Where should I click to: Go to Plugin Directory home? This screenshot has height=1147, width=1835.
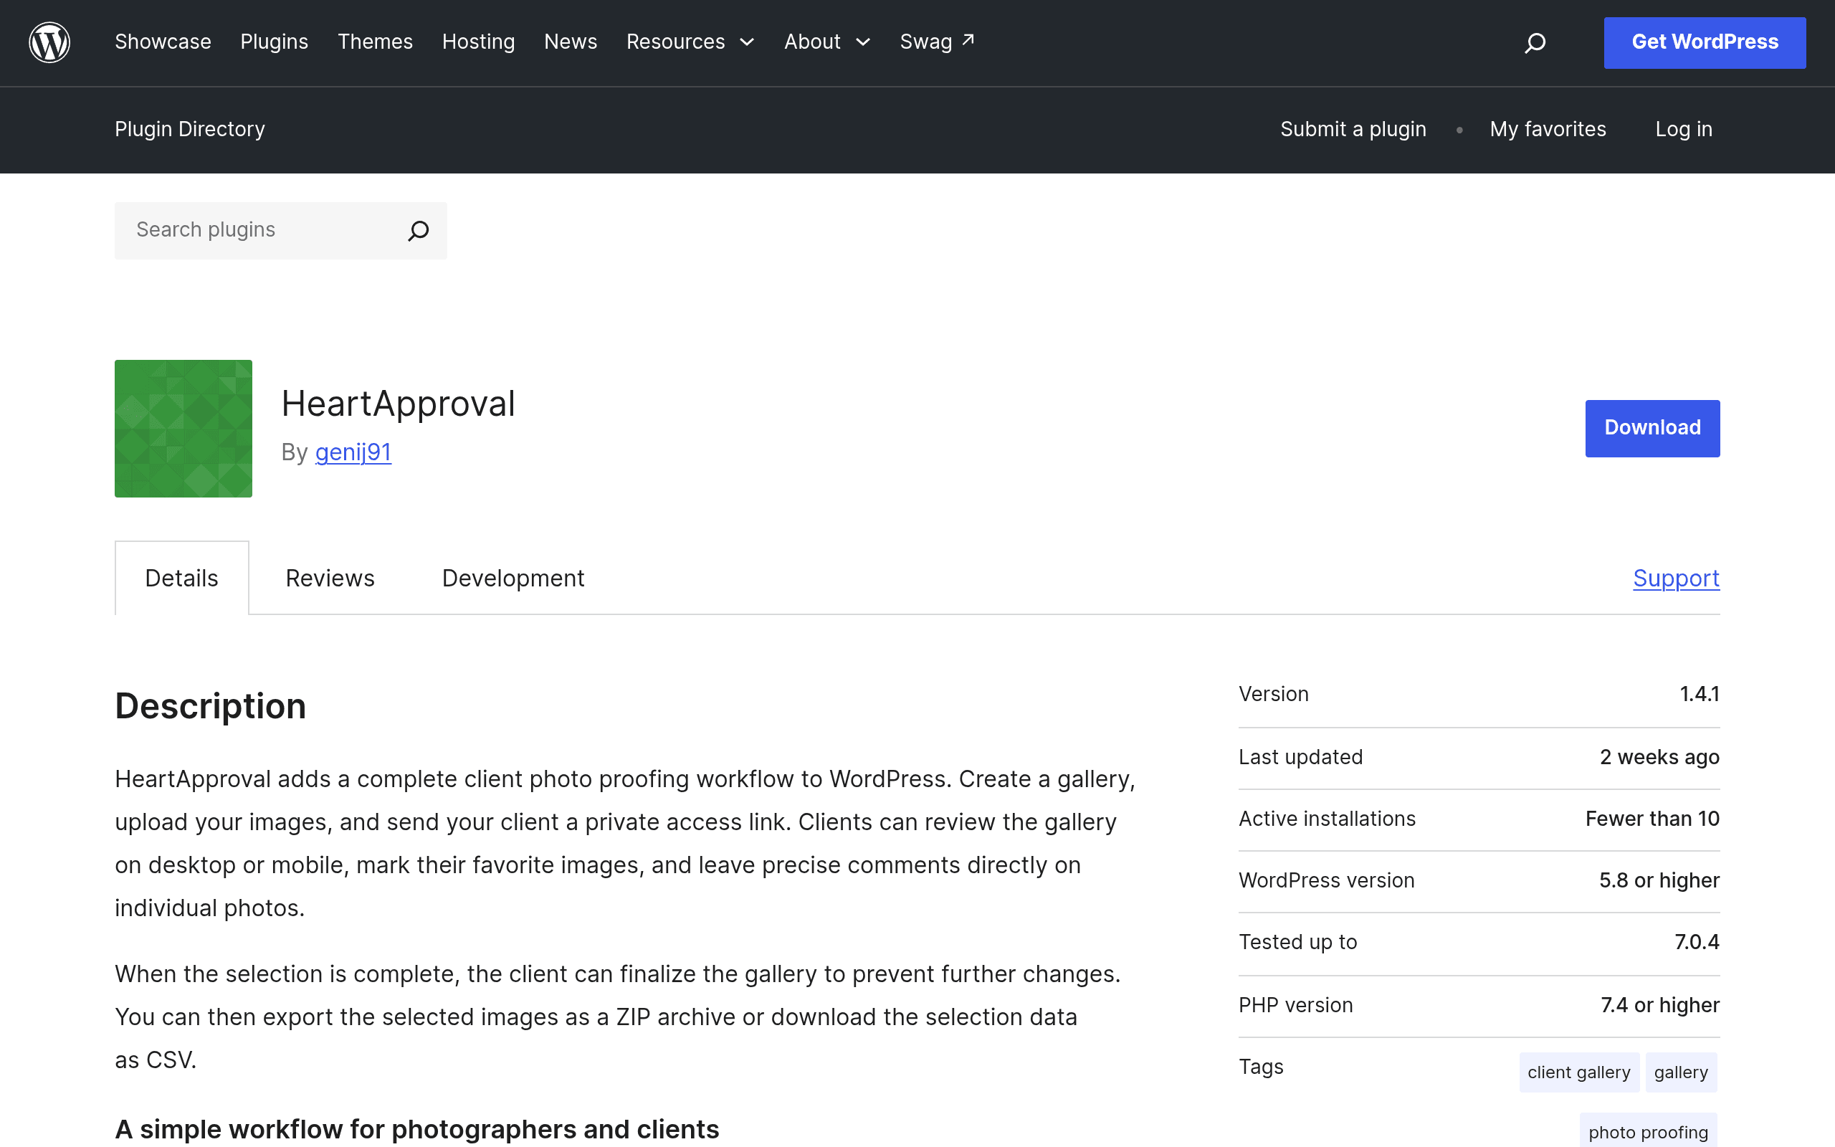click(189, 129)
